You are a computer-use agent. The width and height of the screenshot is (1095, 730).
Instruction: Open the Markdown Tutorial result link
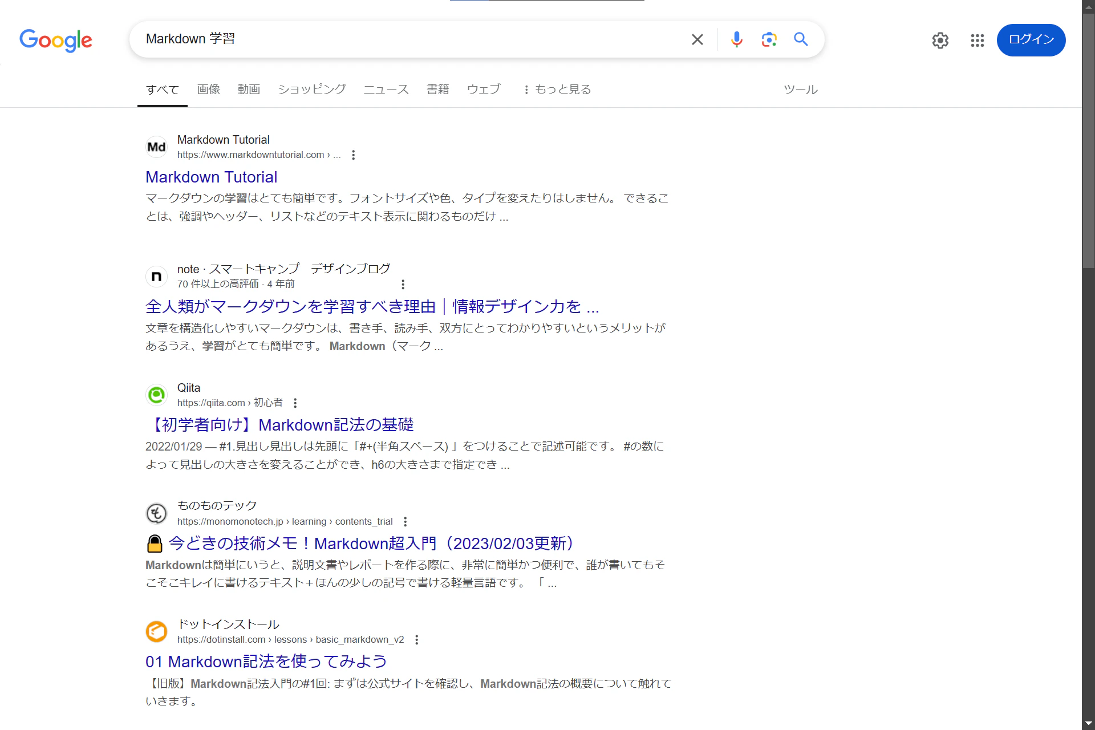[212, 177]
